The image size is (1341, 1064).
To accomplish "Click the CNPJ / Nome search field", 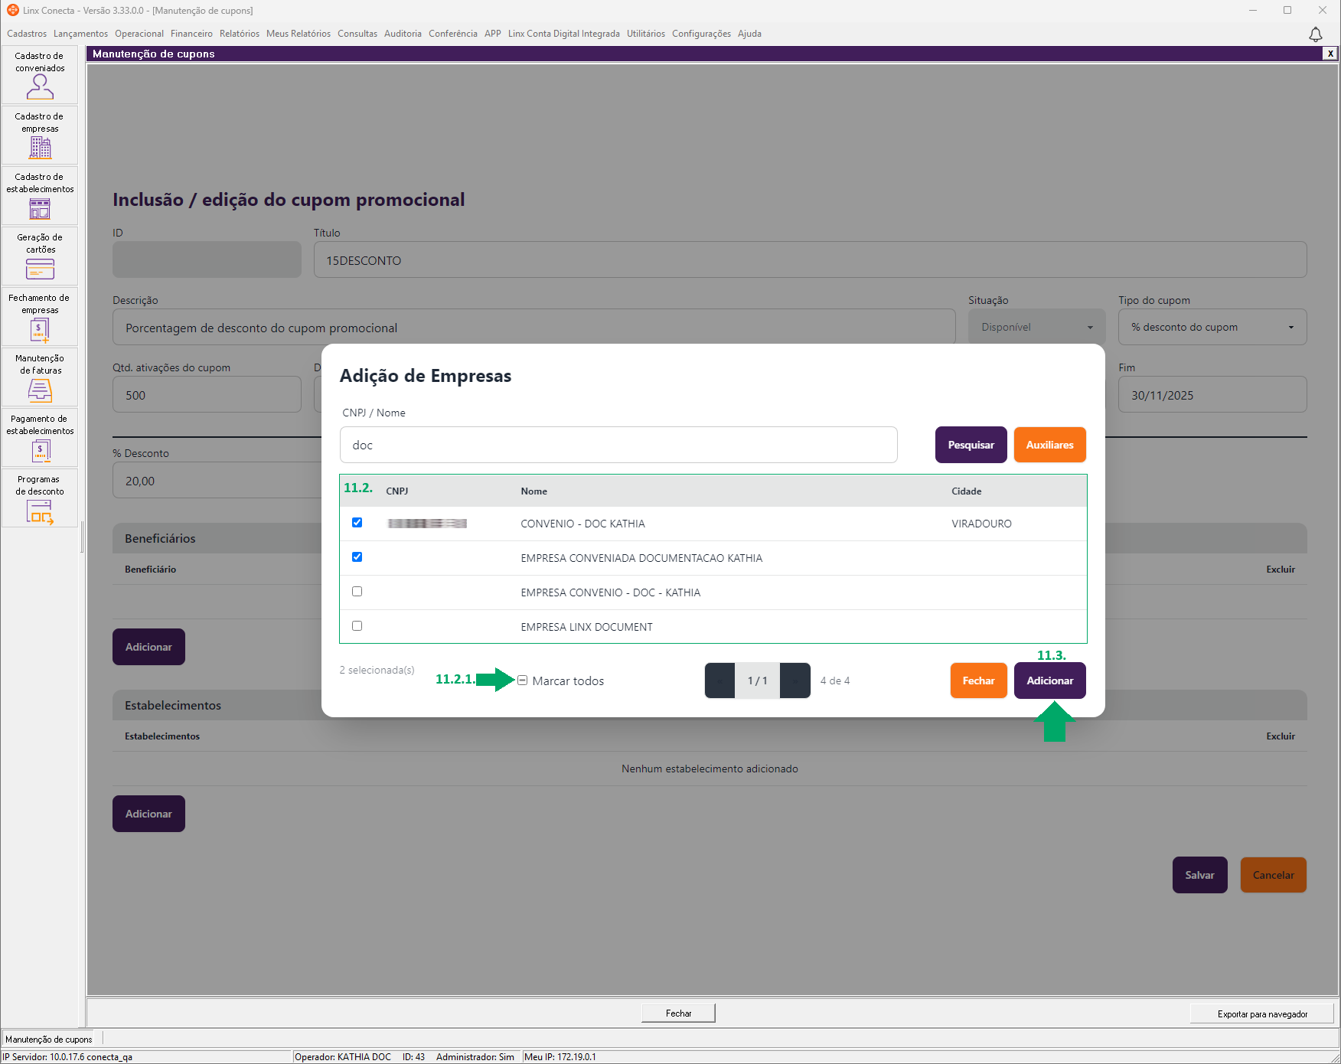I will coord(618,445).
